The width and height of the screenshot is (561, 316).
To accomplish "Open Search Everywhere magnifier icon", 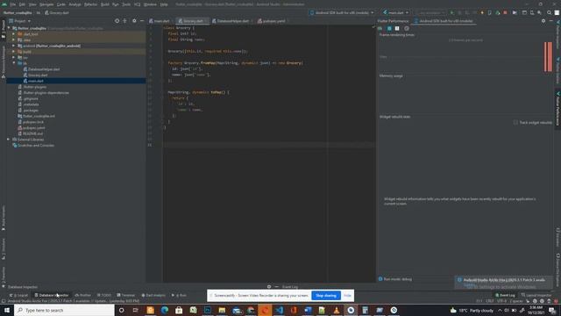I will pos(550,12).
